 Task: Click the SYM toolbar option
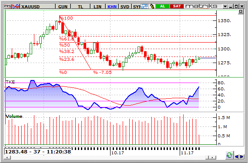137,7
